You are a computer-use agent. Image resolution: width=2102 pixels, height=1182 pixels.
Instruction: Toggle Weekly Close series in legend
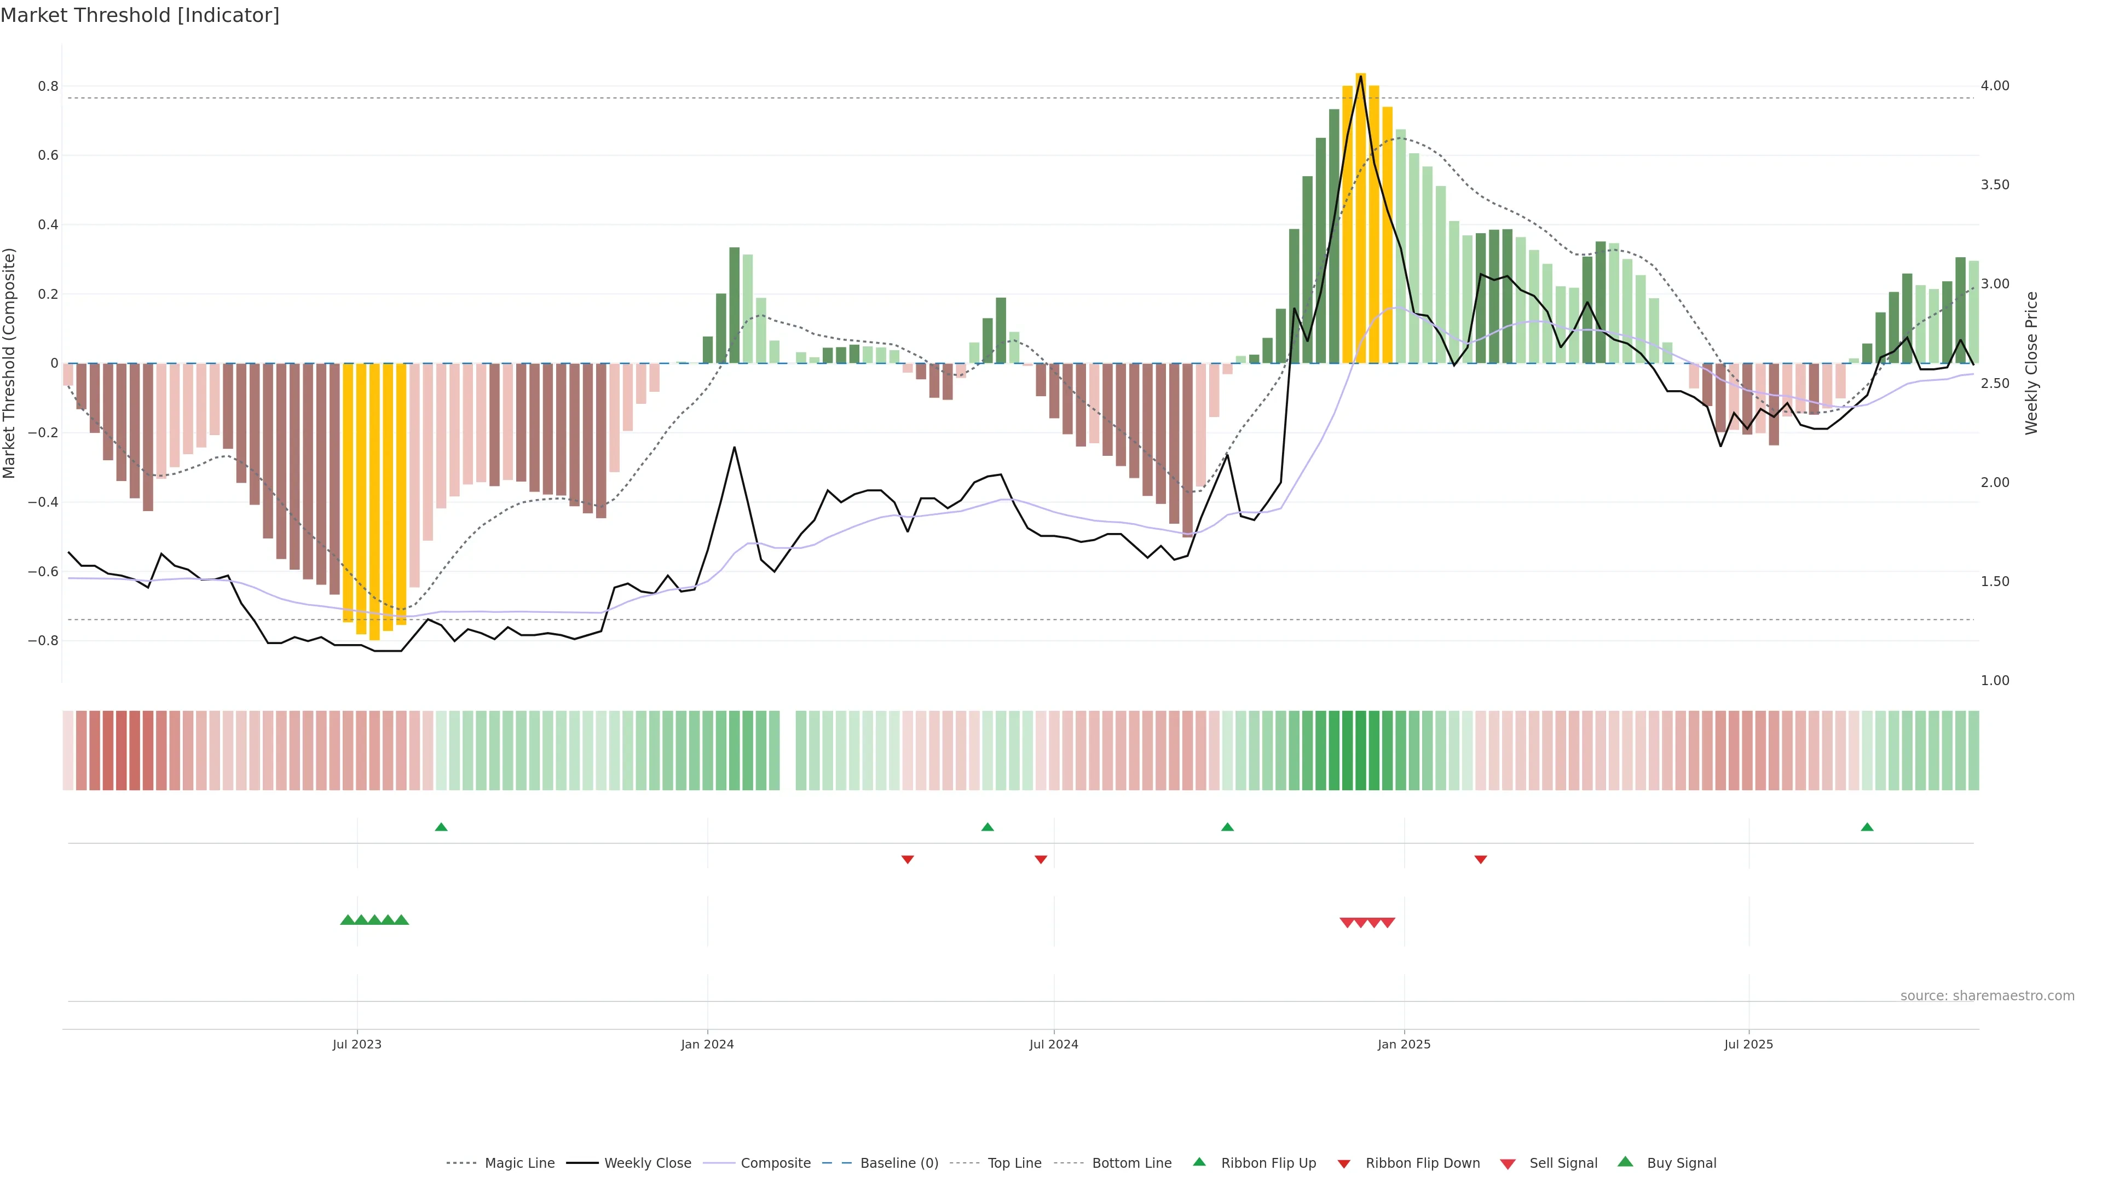pos(647,1163)
